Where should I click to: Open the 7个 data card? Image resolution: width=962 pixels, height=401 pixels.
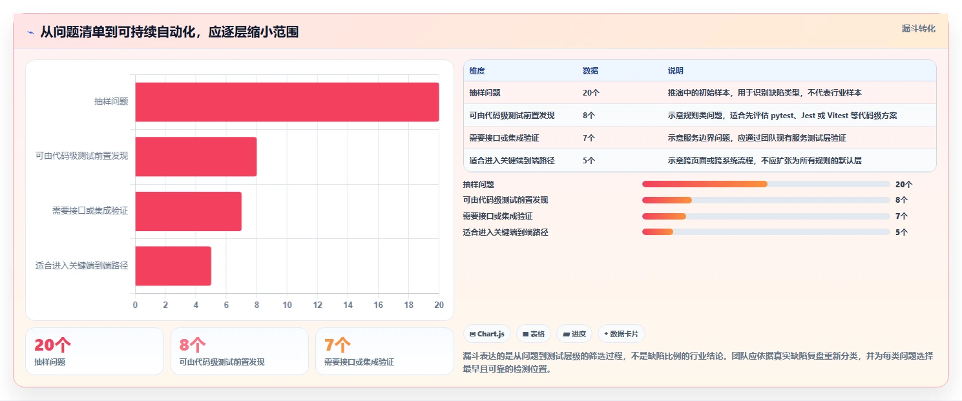pos(384,351)
